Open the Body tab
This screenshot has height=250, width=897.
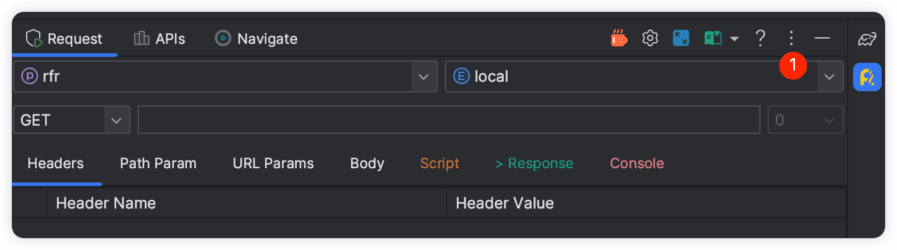tap(367, 164)
